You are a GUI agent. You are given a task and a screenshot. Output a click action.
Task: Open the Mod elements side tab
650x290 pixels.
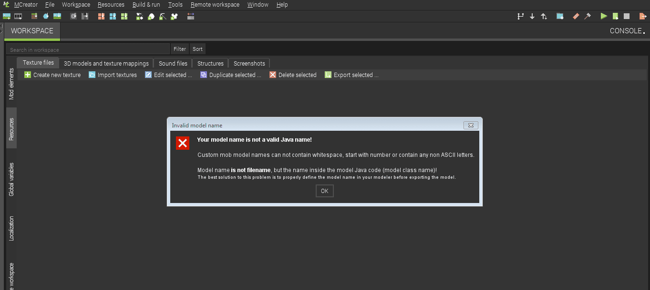coord(11,84)
